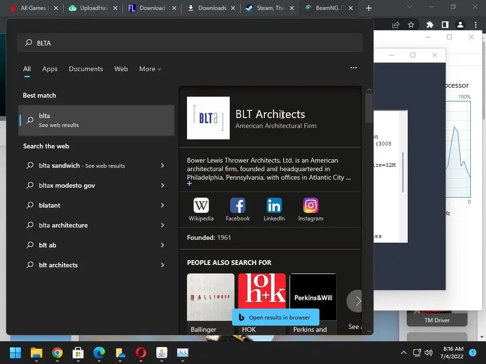The image size is (486, 364).
Task: Open the Chrome profile icon
Action: tap(460, 25)
